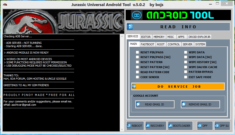Click the app icon in title bar
The width and height of the screenshot is (235, 135).
(5, 5)
